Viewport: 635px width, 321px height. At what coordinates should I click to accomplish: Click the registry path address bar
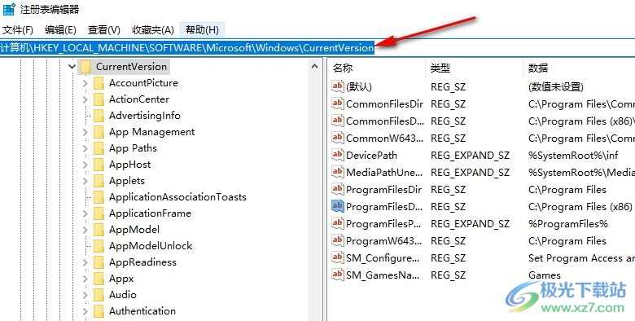tap(317, 48)
